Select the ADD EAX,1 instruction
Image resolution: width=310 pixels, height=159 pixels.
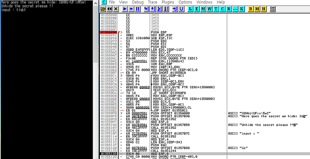[161, 78]
